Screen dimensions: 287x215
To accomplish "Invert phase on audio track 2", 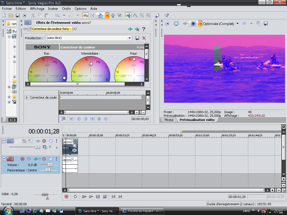I will tap(29, 159).
